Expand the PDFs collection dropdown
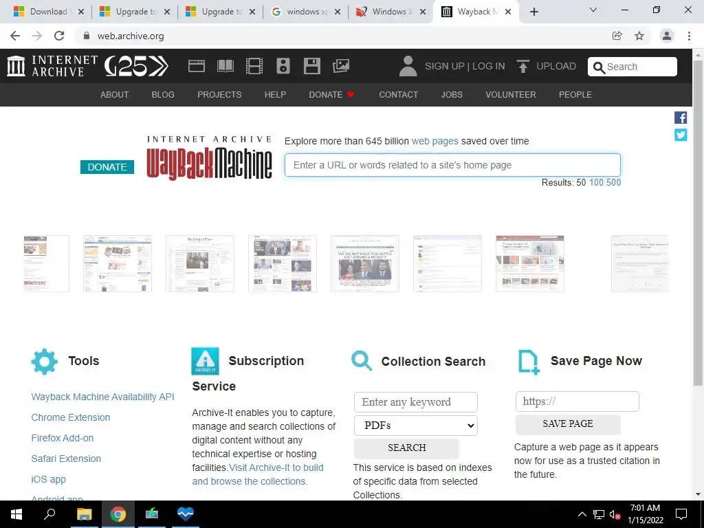The height and width of the screenshot is (528, 704). click(x=416, y=426)
